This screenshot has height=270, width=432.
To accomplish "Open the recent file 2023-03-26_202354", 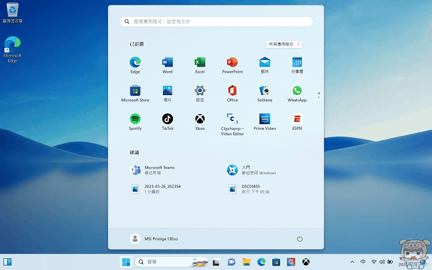I will coord(156,189).
